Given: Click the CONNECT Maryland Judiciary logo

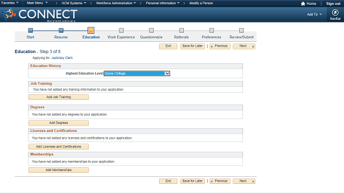Looking at the screenshot, I should click(x=39, y=14).
